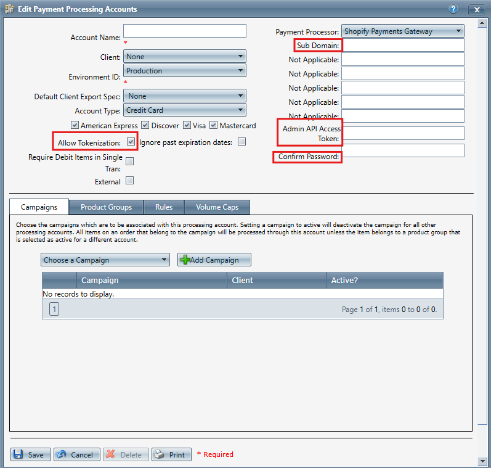This screenshot has height=468, width=491.
Task: Click the Delete button with red X
Action: click(x=125, y=454)
